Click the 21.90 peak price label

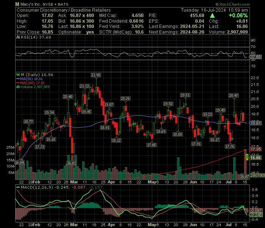coord(96,75)
